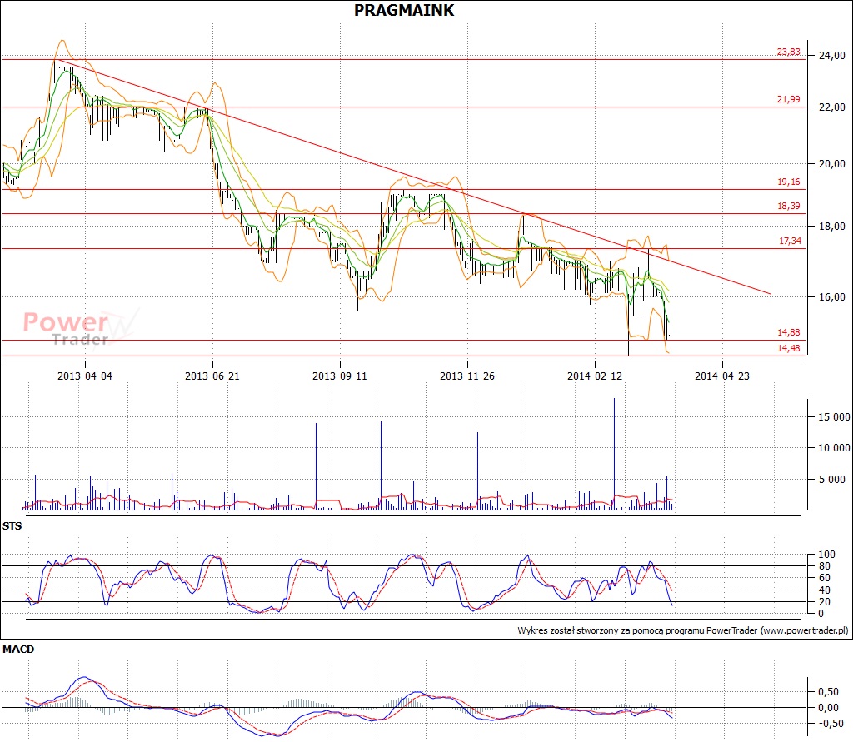Image resolution: width=853 pixels, height=742 pixels.
Task: Click the PRAGMAINK chart title
Action: pyautogui.click(x=404, y=10)
